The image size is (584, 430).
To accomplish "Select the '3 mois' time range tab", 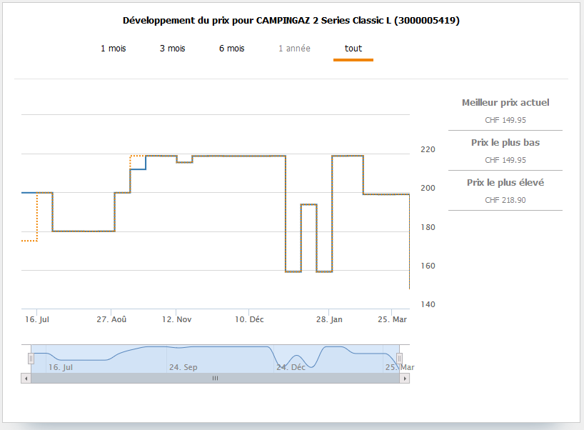I will [173, 49].
